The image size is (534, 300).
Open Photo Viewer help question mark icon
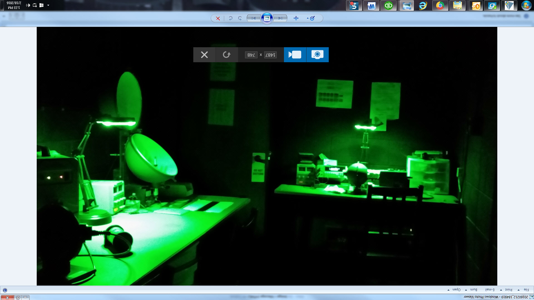5,290
